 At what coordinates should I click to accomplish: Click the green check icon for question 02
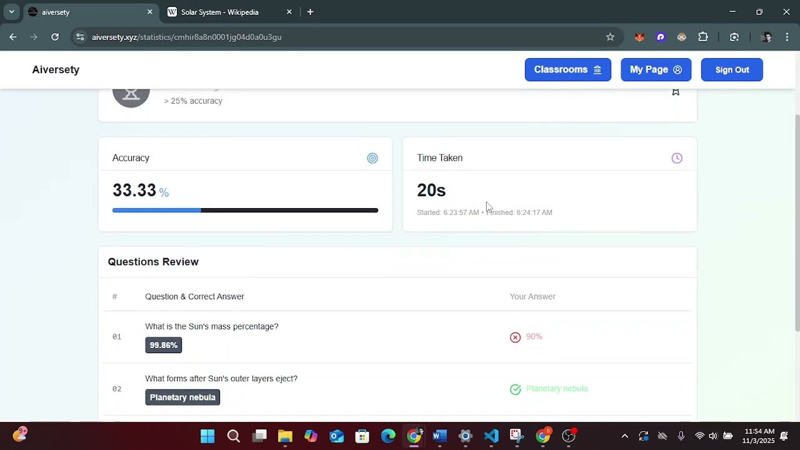click(515, 389)
